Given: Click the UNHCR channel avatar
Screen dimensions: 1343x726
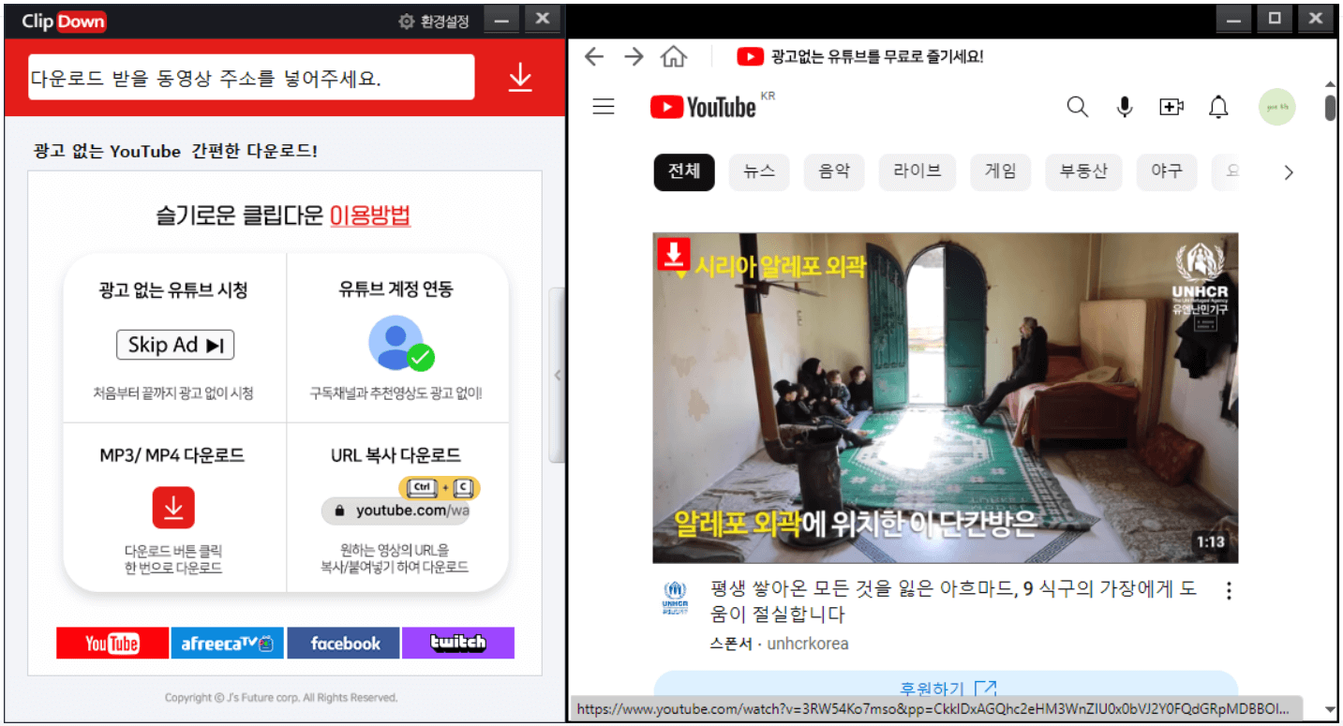Looking at the screenshot, I should [x=675, y=598].
